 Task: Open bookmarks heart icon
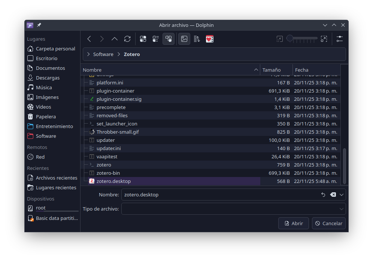(x=210, y=39)
